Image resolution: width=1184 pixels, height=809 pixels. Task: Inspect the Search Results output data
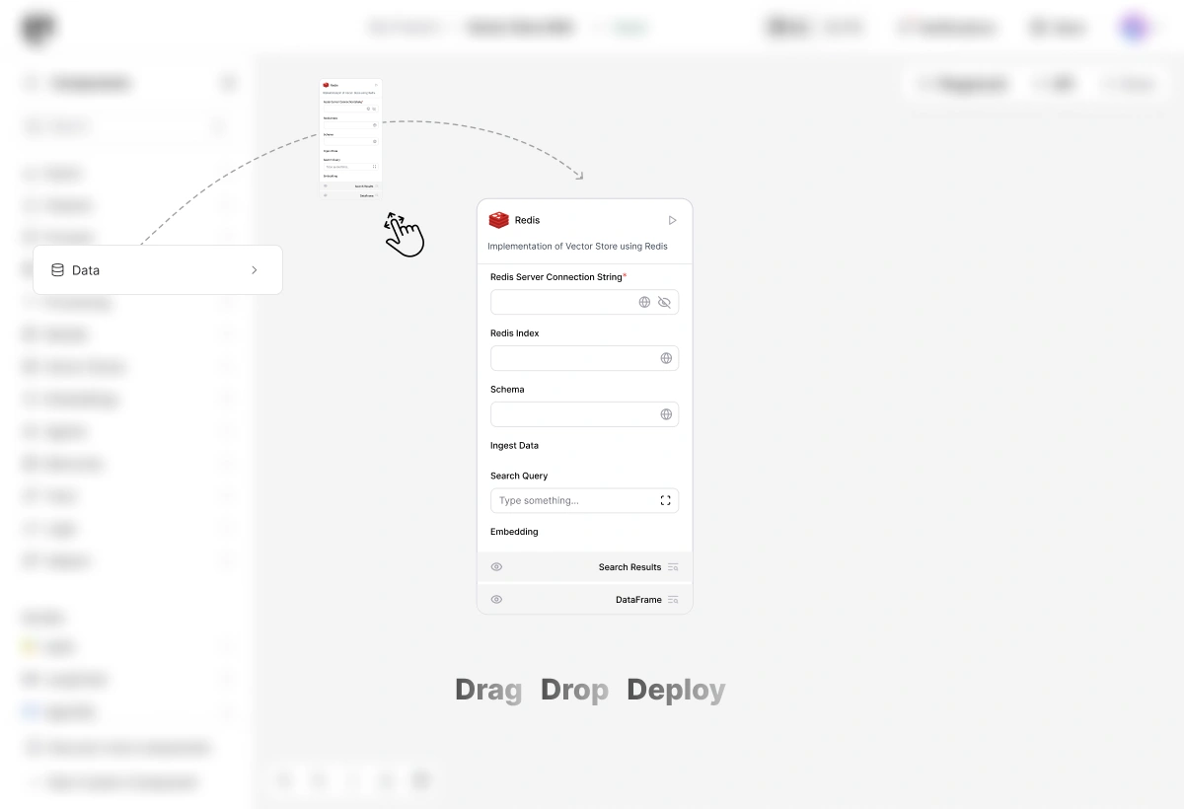673,566
